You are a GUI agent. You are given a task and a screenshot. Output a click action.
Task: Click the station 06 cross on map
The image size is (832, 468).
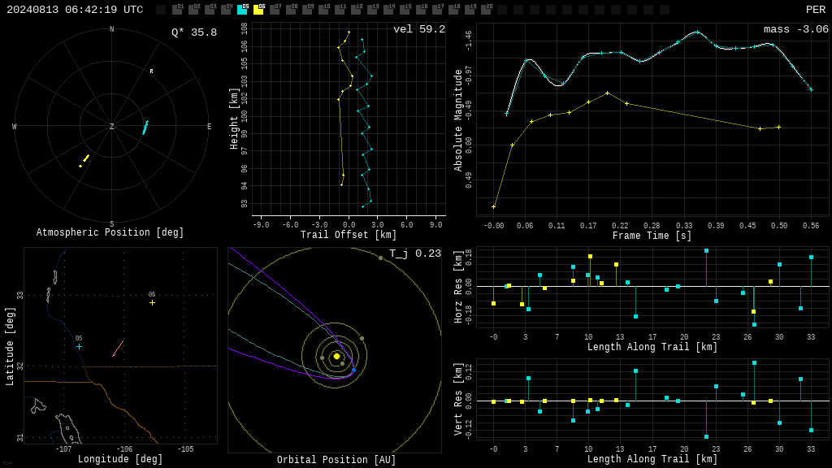pos(152,302)
